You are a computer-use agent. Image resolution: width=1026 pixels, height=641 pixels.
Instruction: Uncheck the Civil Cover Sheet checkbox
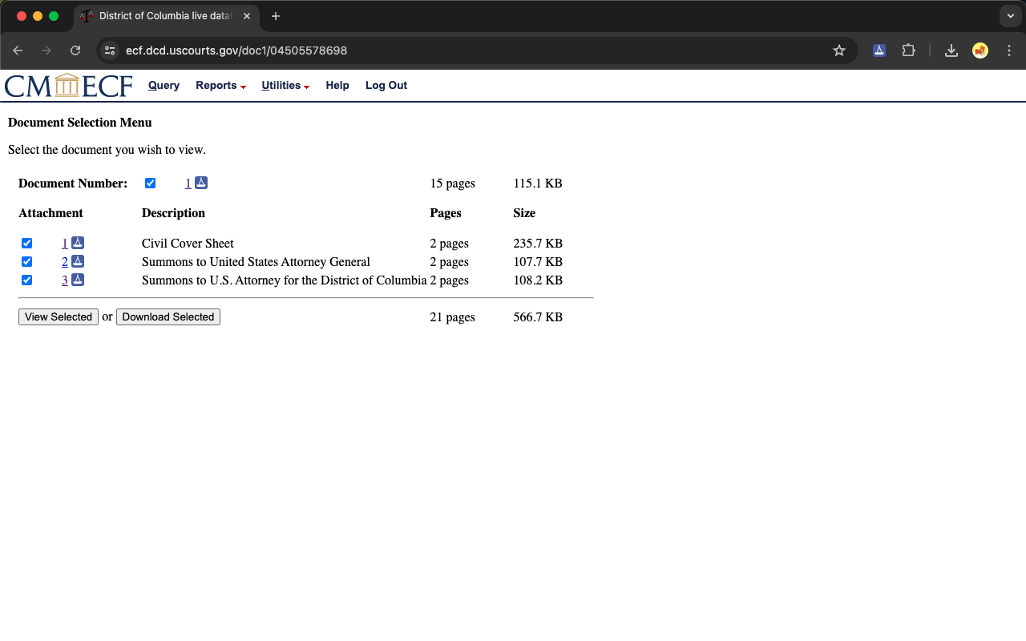(27, 244)
